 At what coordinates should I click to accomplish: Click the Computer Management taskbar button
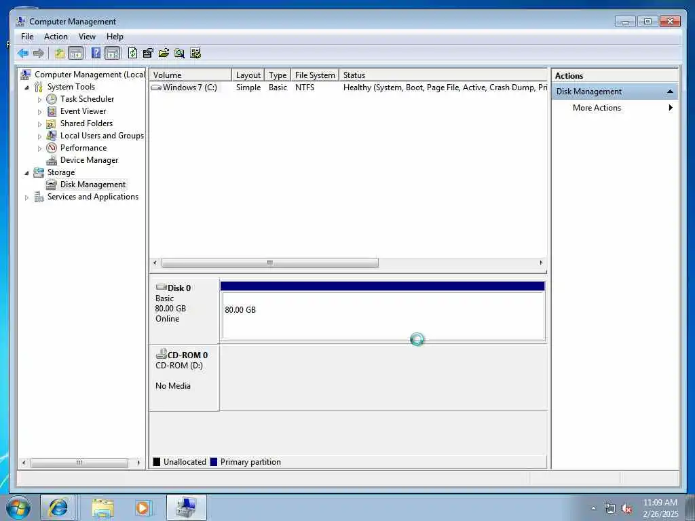click(187, 507)
